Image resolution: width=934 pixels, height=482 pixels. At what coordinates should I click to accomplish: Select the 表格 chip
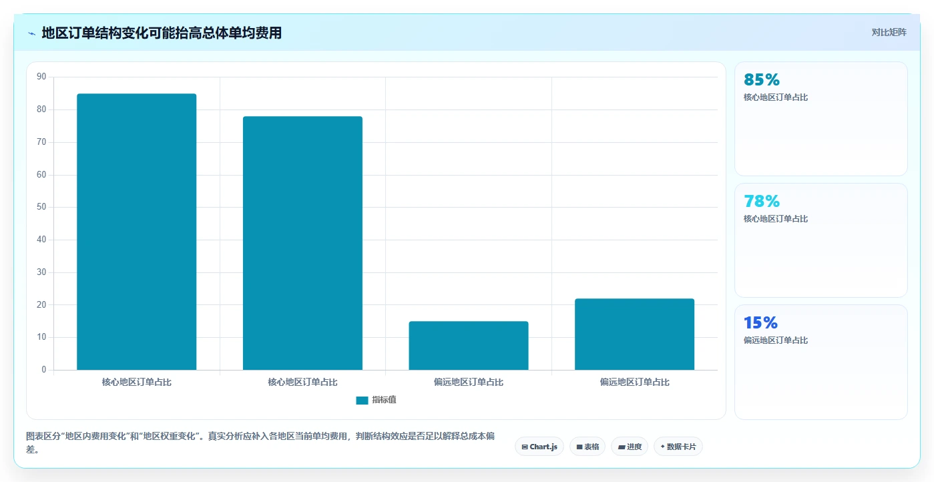(588, 447)
